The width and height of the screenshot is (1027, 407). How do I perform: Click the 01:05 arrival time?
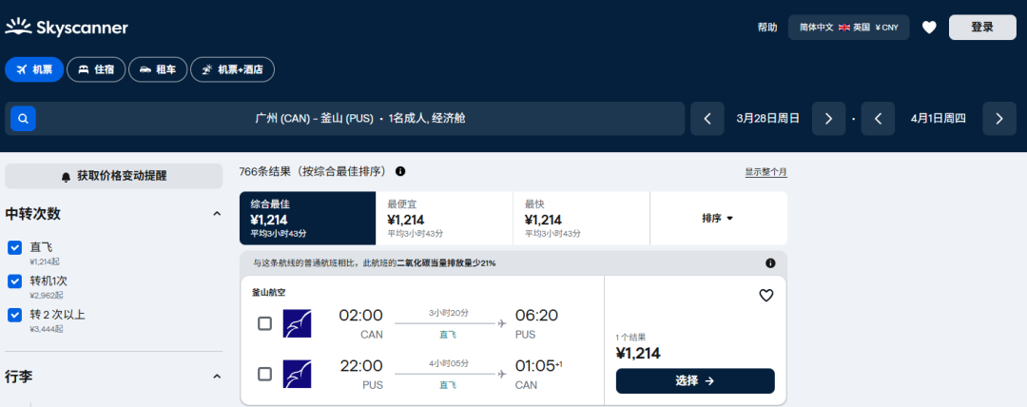(535, 366)
